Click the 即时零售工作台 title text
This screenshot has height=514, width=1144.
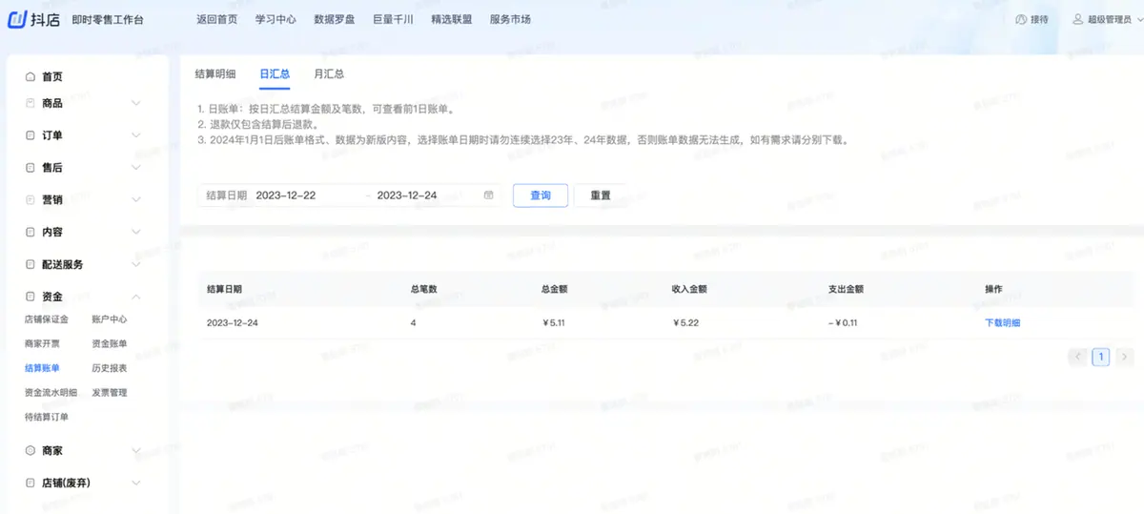click(109, 20)
